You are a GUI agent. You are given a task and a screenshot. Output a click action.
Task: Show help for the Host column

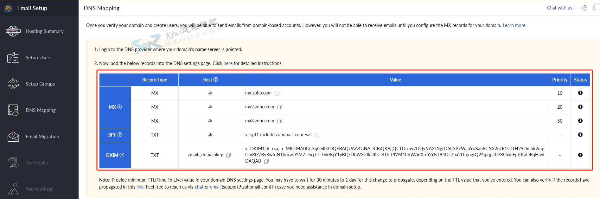coord(216,80)
